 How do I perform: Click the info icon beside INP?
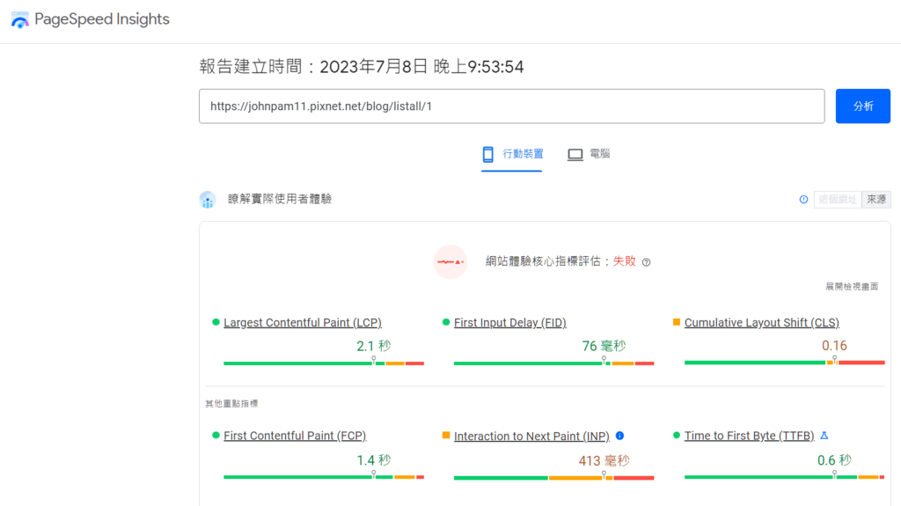tap(619, 436)
